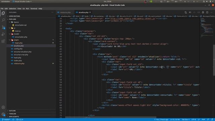Open the Source Control view

pos(3,27)
